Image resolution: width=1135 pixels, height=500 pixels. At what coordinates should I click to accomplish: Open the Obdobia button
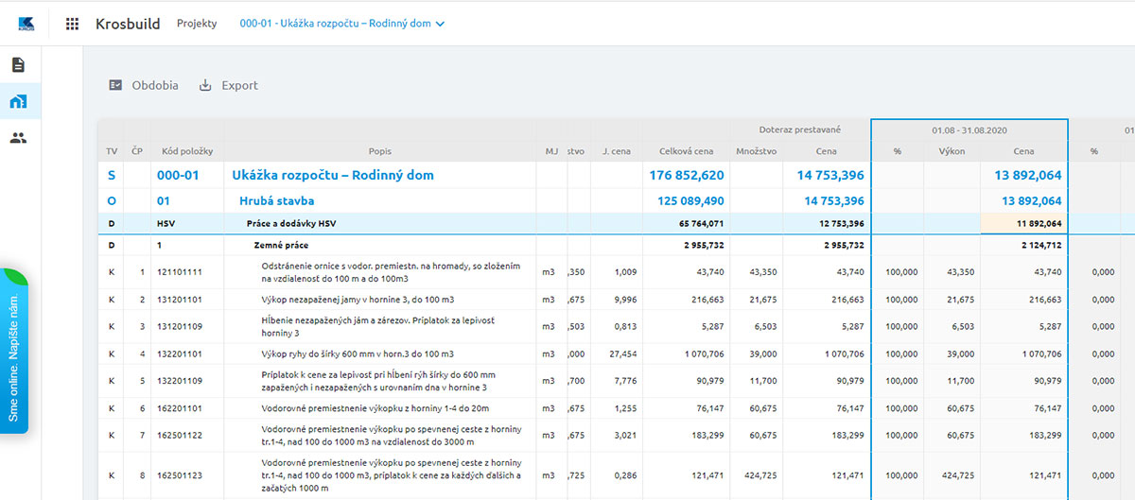pos(143,85)
